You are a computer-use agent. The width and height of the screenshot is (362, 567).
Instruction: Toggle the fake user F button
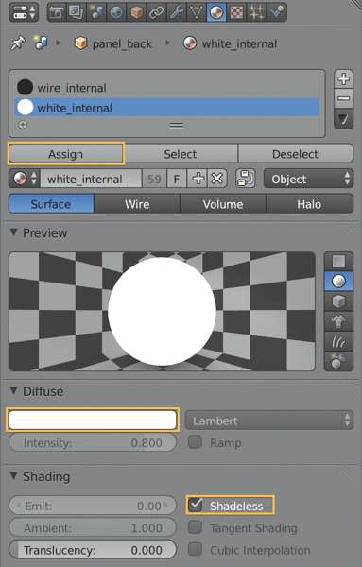(177, 179)
